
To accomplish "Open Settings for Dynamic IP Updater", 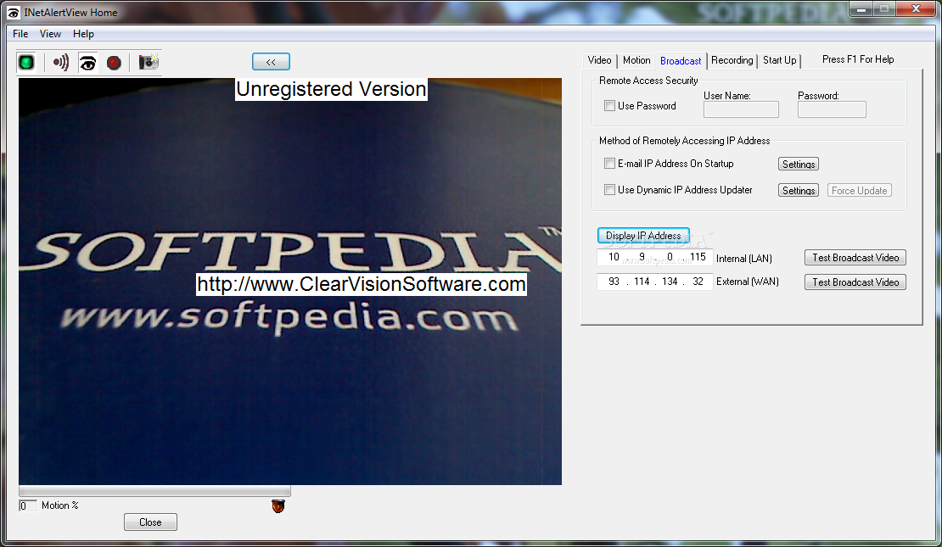I will click(x=799, y=190).
